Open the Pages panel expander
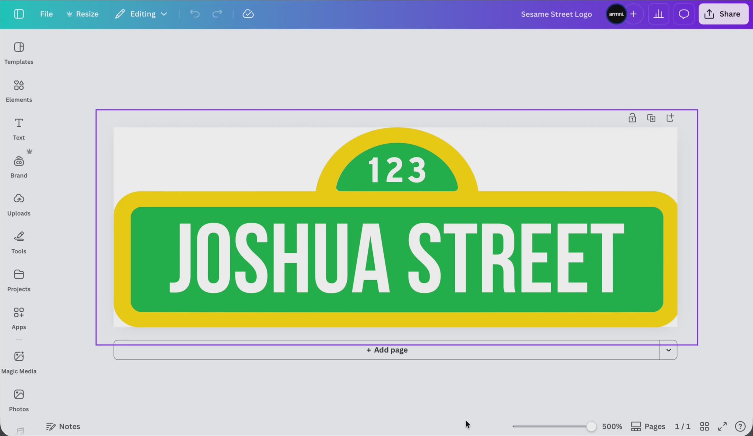This screenshot has height=436, width=753. [648, 426]
